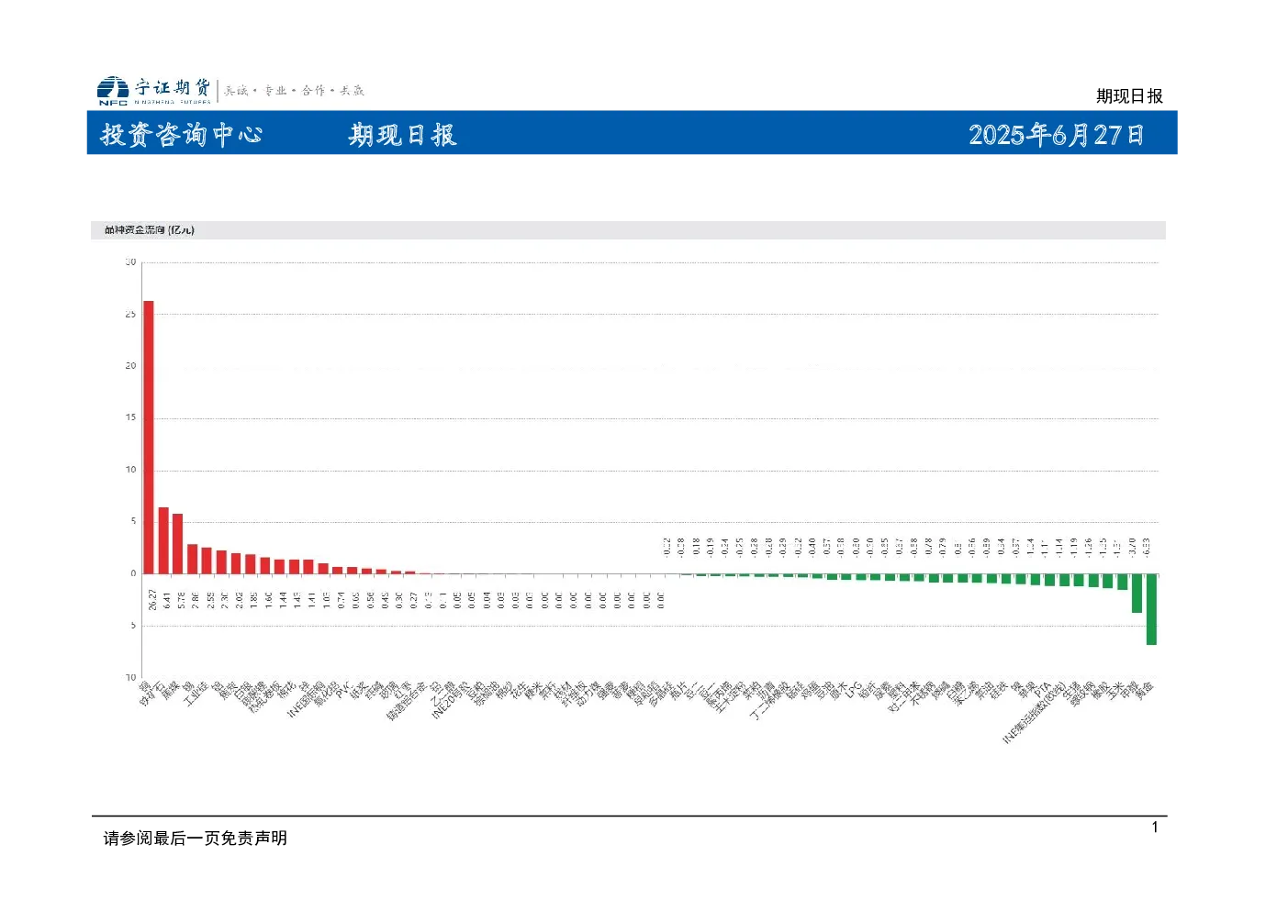Select the largest green bar valued -6.53

[1151, 609]
